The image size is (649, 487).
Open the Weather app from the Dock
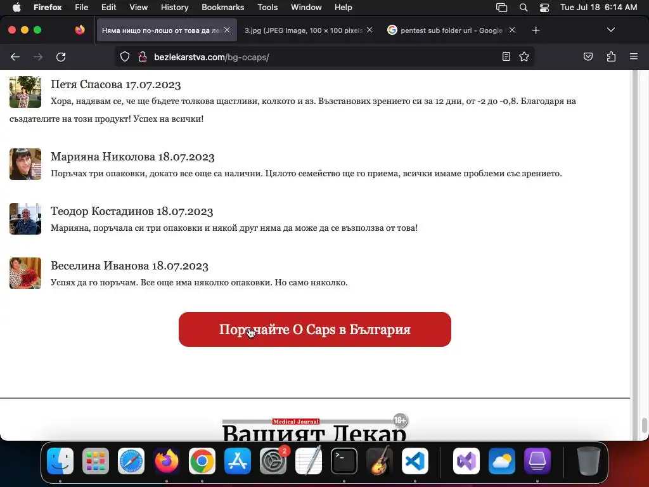click(x=502, y=461)
